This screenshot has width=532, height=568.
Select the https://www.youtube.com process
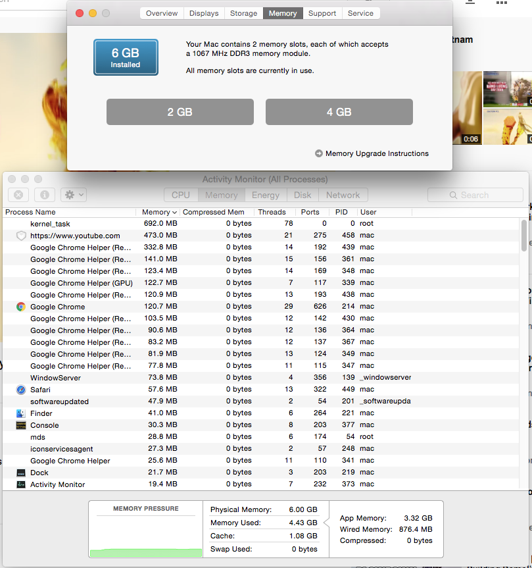[260, 236]
